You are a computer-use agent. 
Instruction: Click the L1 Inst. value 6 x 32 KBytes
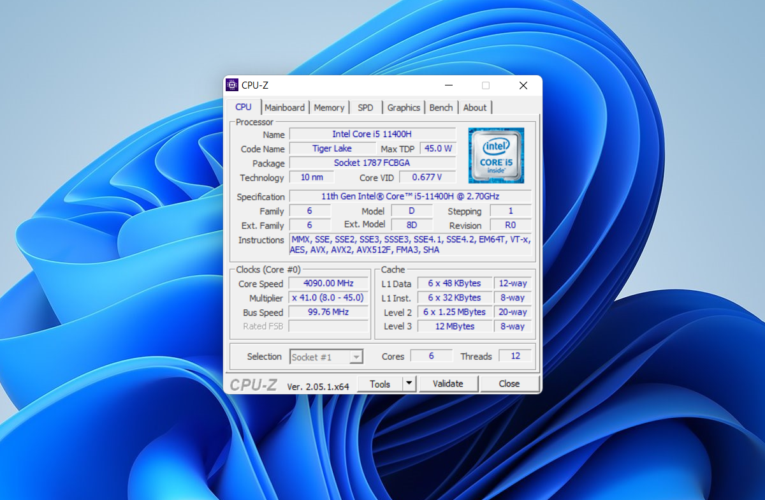455,298
